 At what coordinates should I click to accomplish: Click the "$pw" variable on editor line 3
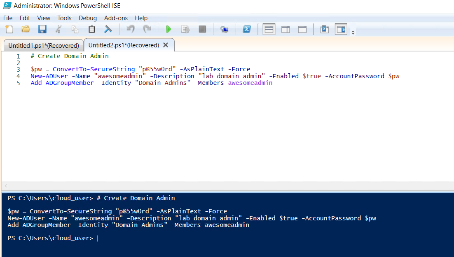tap(37, 70)
